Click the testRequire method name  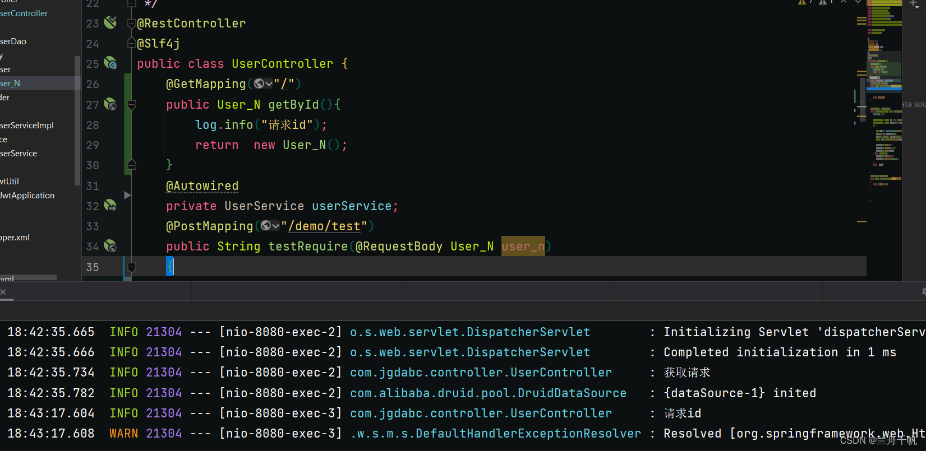[x=308, y=247]
